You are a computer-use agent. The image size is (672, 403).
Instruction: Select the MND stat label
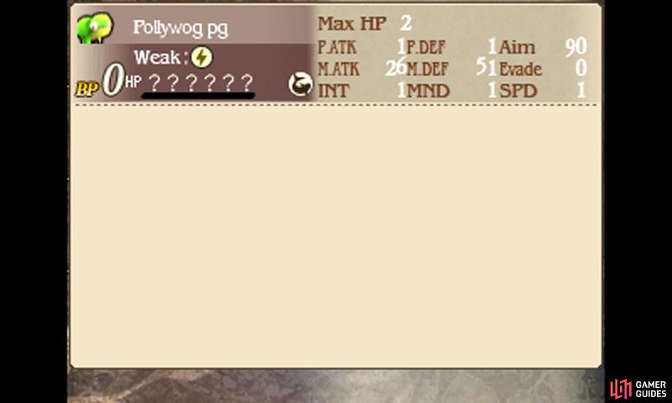[x=428, y=91]
